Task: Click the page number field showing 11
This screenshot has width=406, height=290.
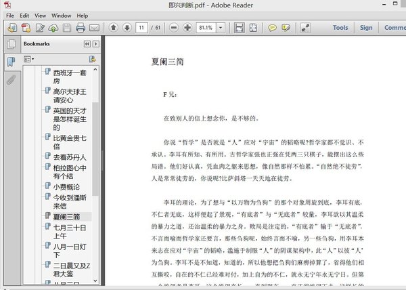Action: (141, 28)
